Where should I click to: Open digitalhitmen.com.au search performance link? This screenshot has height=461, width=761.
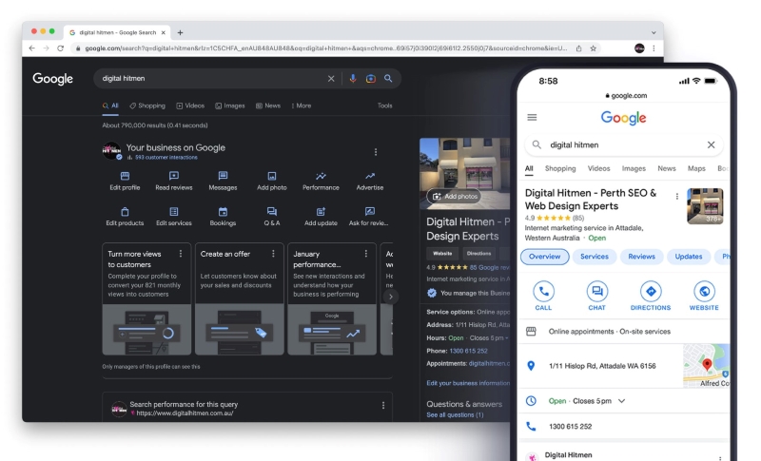(185, 413)
